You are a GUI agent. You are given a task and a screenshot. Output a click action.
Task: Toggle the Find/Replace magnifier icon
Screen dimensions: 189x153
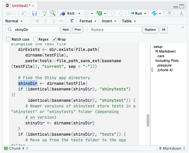click(53, 13)
